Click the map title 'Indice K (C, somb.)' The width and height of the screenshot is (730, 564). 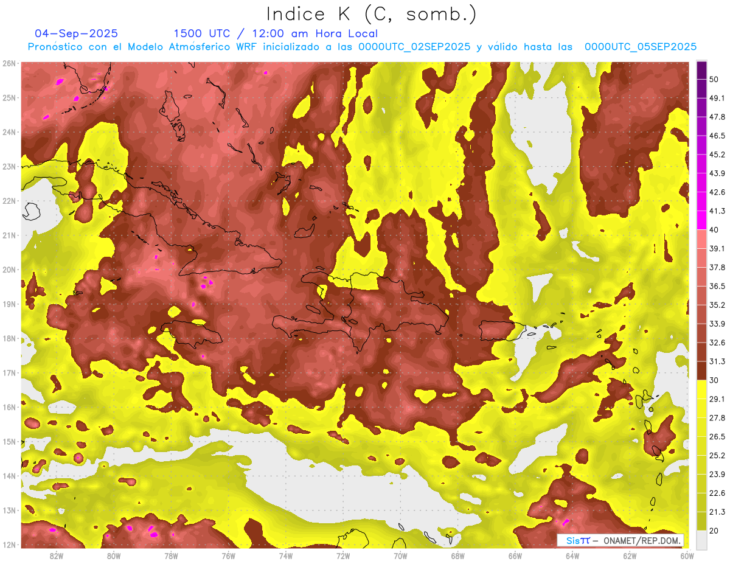(x=372, y=15)
